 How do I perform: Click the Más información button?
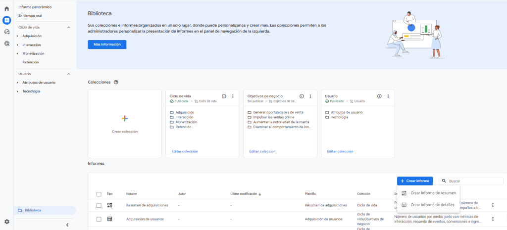coord(107,45)
